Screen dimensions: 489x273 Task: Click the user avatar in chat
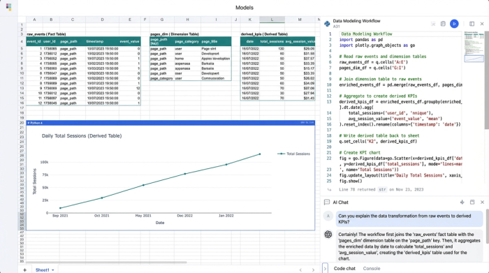tap(328, 216)
